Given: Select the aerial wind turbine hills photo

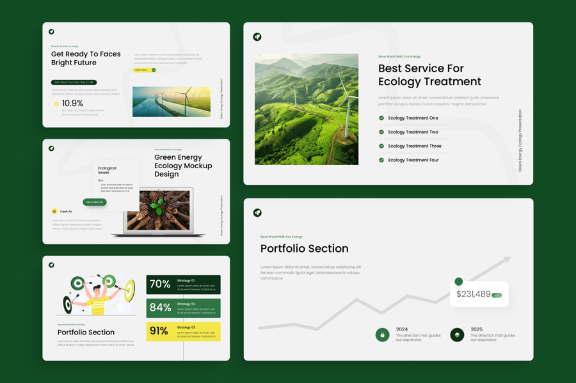Looking at the screenshot, I should point(307,109).
